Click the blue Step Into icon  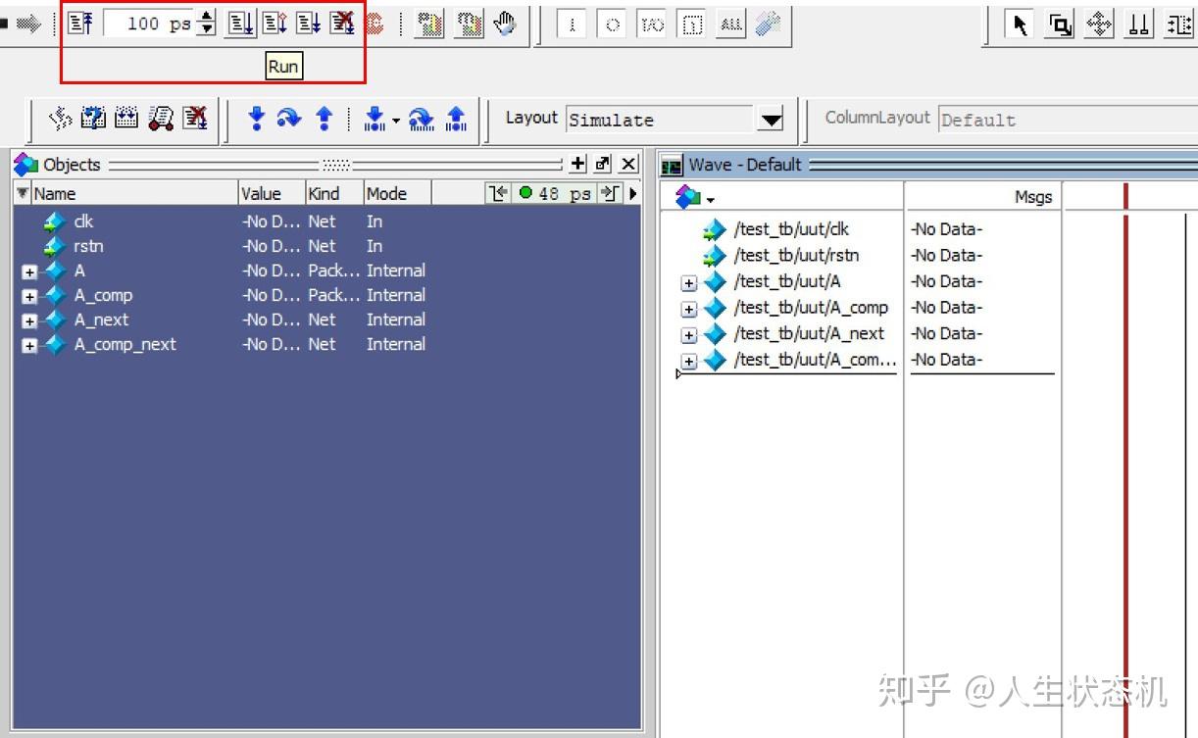[257, 119]
